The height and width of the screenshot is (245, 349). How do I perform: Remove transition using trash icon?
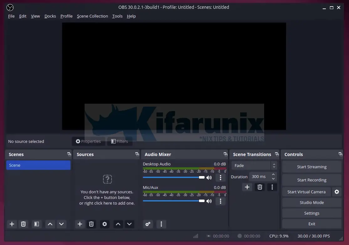click(x=260, y=187)
